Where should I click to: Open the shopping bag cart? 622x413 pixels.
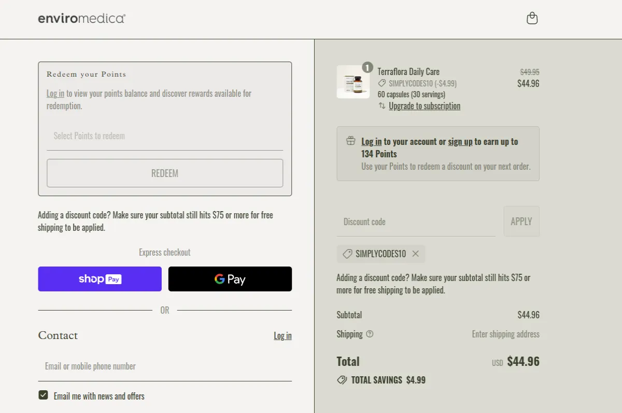point(532,18)
